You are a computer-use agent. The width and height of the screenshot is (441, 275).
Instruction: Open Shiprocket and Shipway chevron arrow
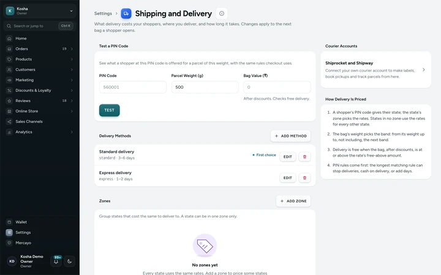tap(424, 70)
